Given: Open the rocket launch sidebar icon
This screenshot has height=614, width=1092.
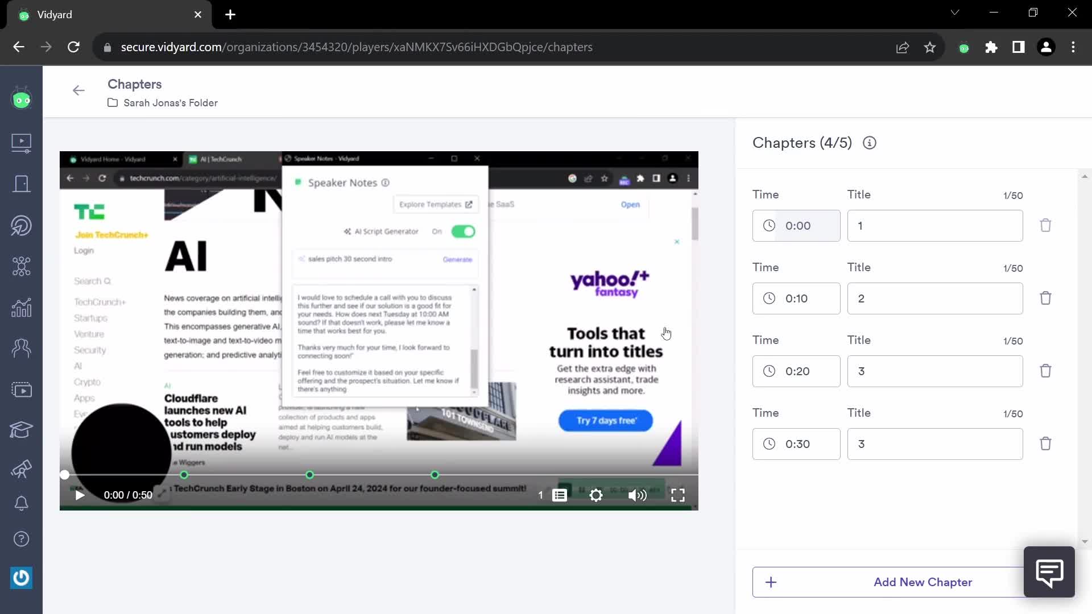Looking at the screenshot, I should 21,470.
